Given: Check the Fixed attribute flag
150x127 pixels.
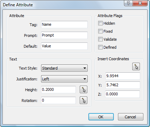Looking at the screenshot, I should [x=100, y=31].
